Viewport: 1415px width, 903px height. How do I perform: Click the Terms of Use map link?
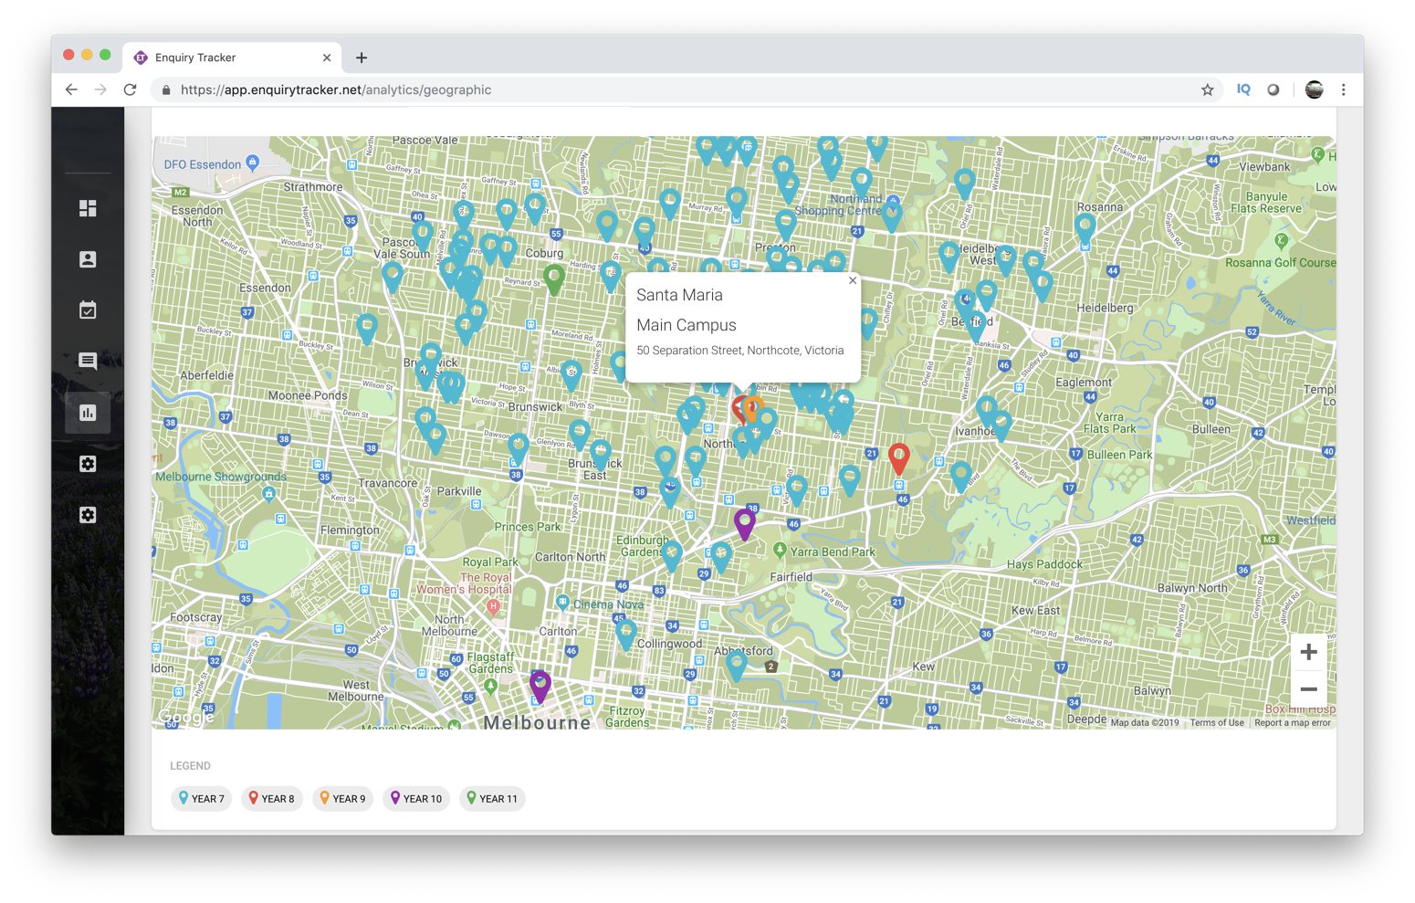tap(1217, 723)
